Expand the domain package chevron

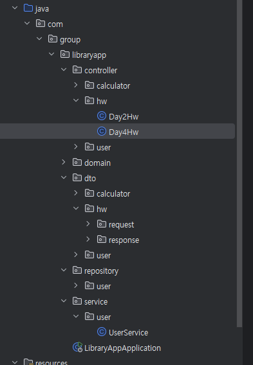64,162
